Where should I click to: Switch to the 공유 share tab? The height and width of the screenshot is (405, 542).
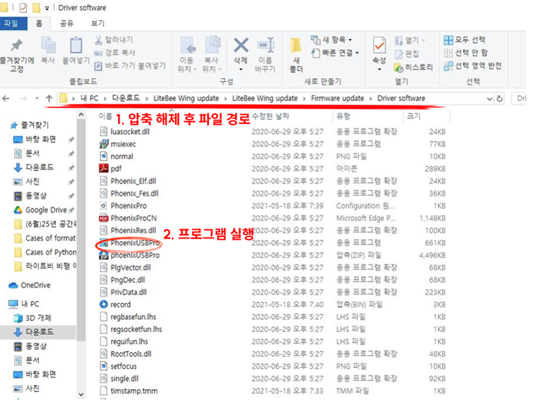pos(66,23)
